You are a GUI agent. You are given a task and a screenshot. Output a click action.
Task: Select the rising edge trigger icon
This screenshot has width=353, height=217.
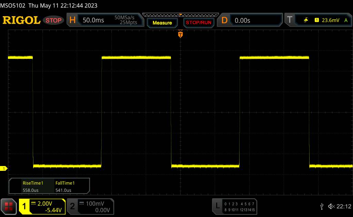(x=306, y=20)
